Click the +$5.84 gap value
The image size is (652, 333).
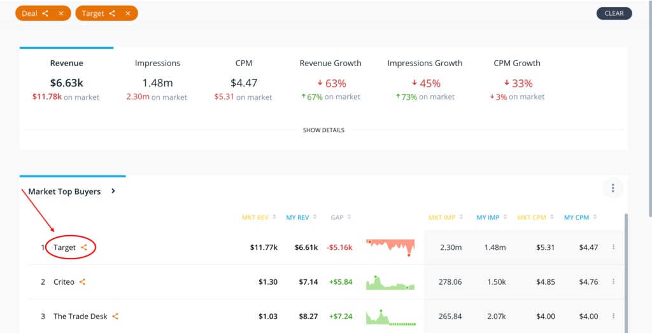[341, 282]
